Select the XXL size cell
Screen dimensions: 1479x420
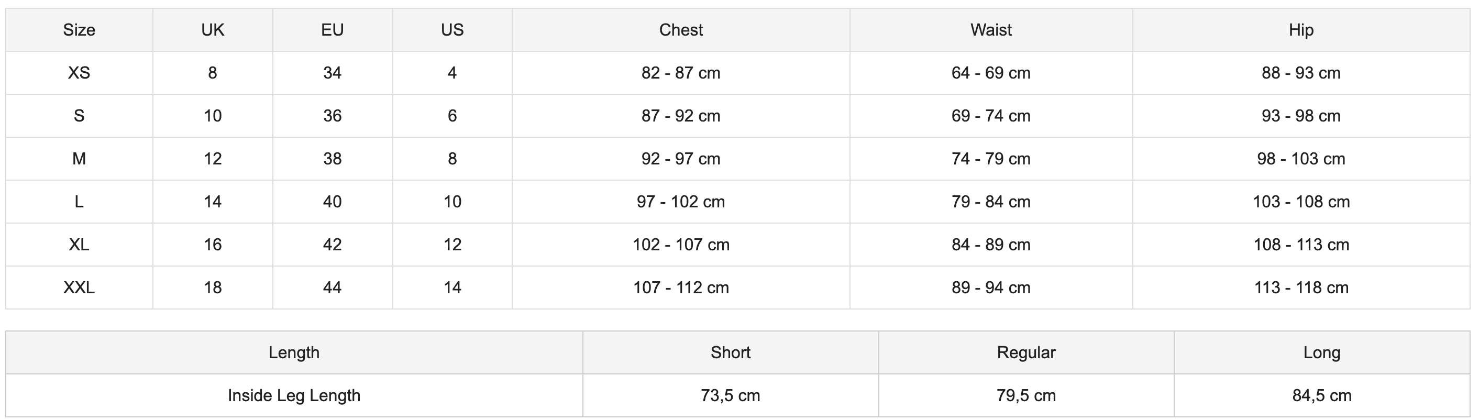tap(79, 288)
